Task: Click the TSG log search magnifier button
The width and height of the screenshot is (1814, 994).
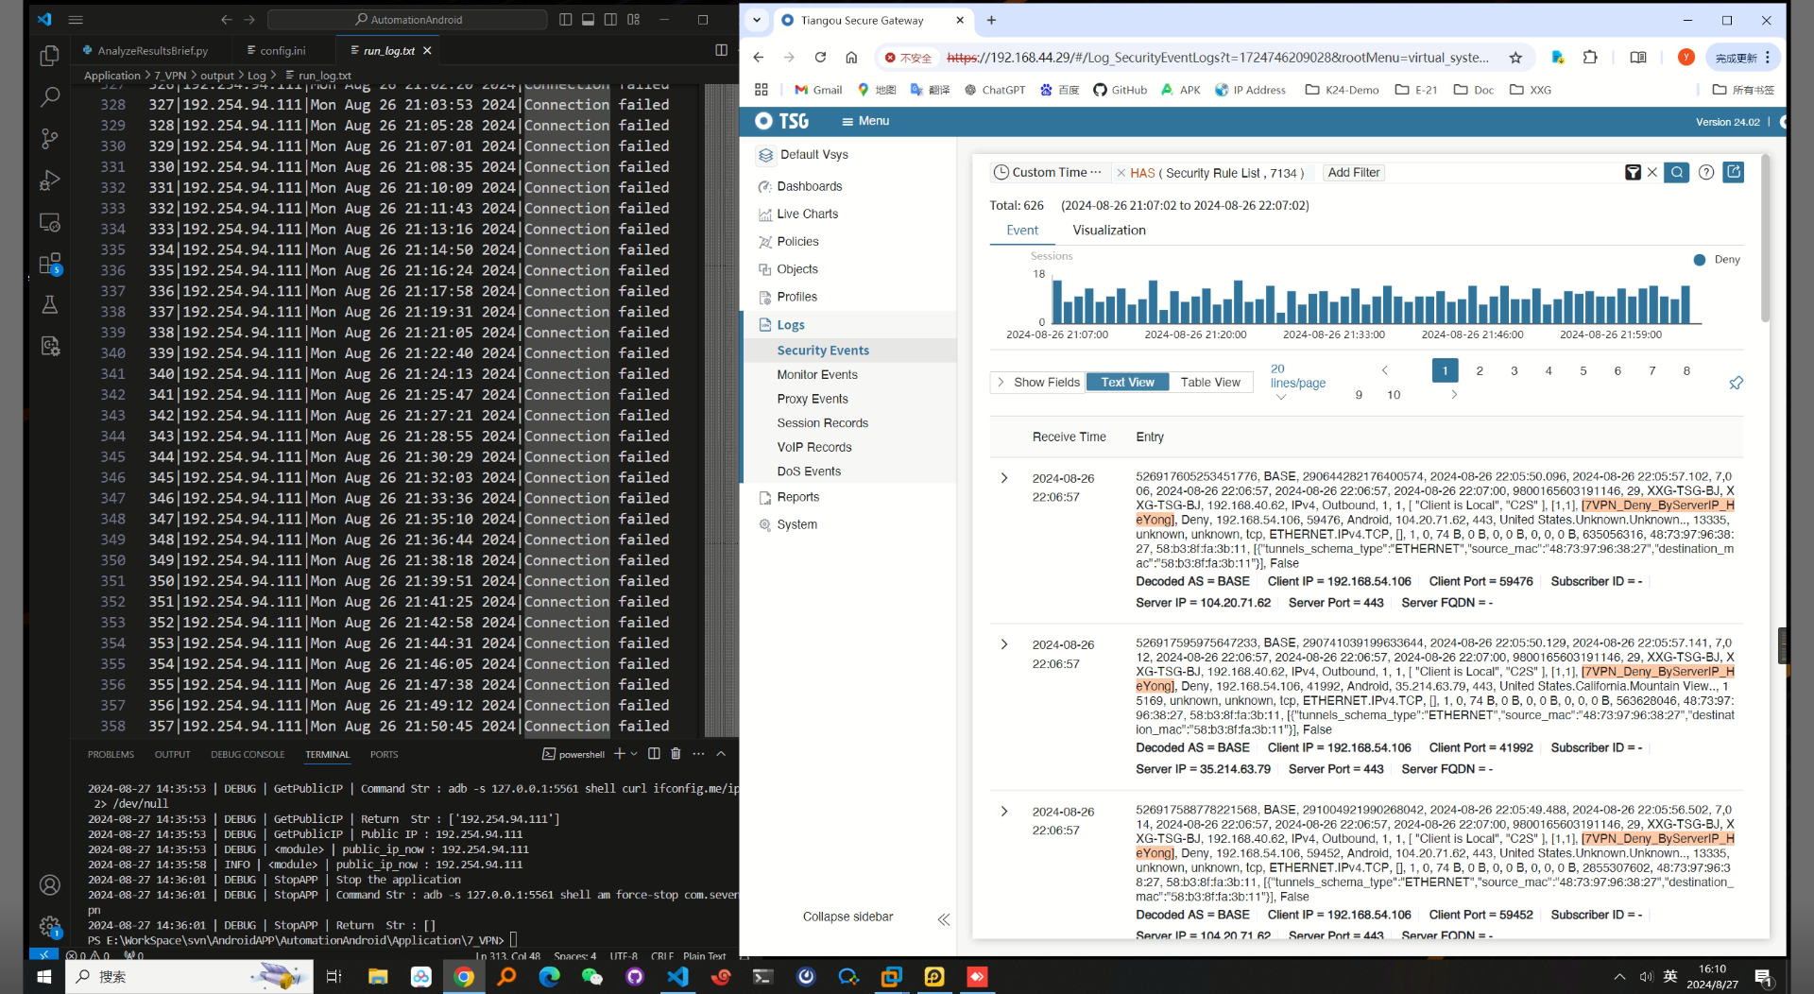Action: point(1676,172)
